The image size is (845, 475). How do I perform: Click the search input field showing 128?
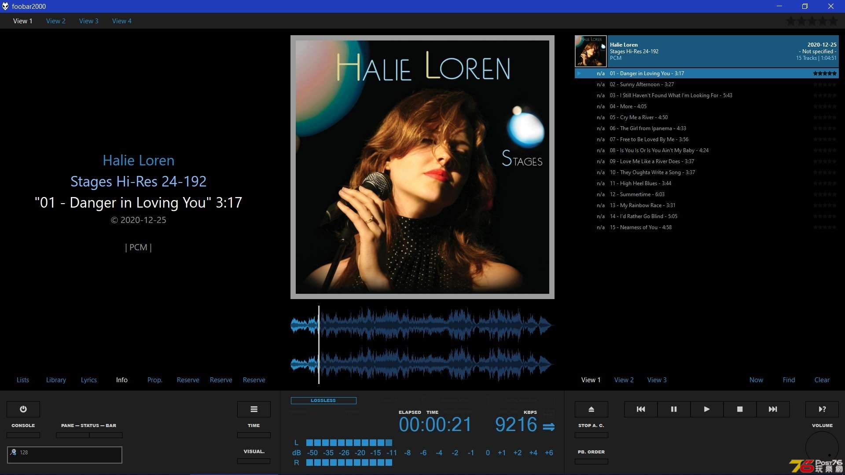point(65,455)
